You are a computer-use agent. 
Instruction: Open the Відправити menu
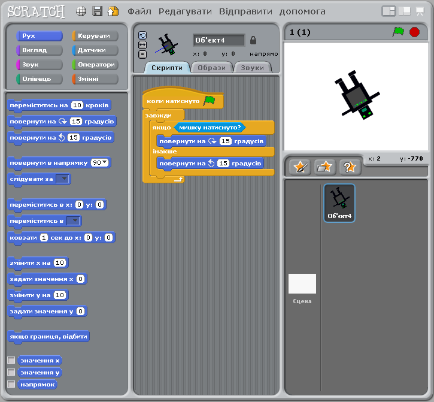click(245, 11)
